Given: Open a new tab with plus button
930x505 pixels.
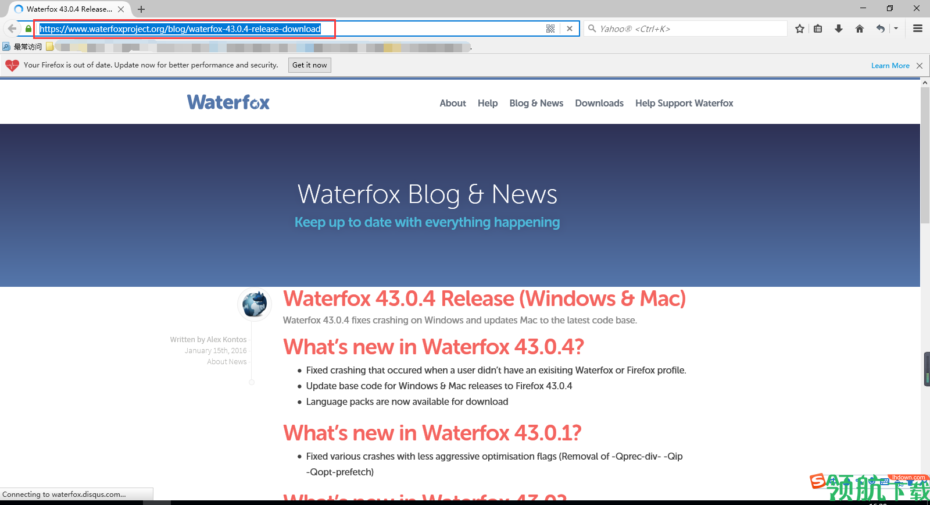Looking at the screenshot, I should click(x=141, y=9).
